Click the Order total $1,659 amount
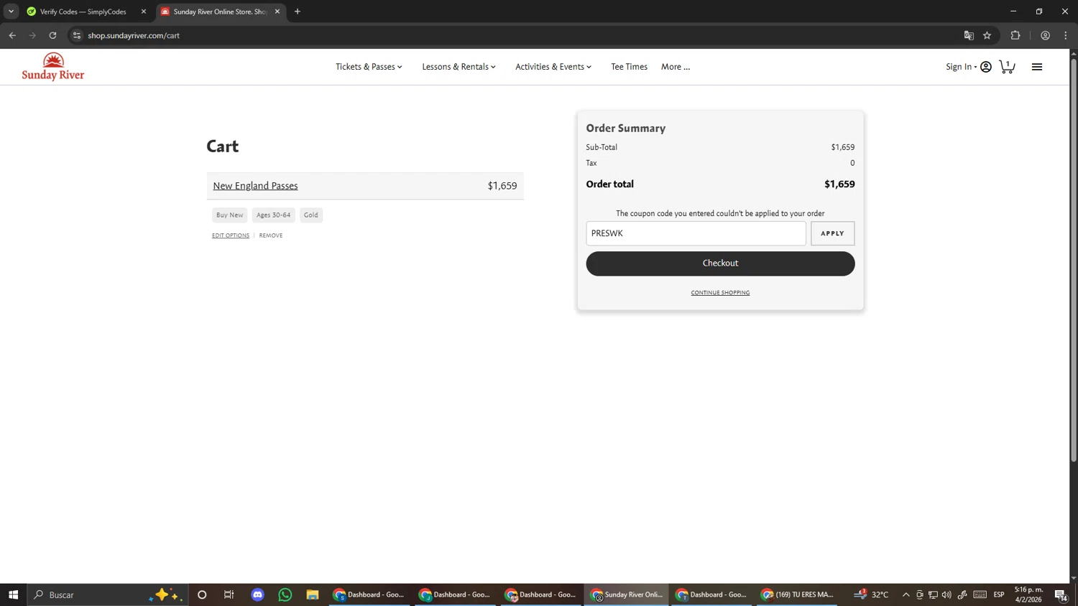The image size is (1078, 606). (839, 185)
